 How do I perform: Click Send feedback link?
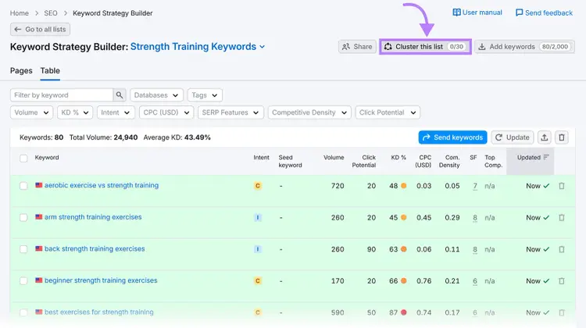click(x=544, y=12)
